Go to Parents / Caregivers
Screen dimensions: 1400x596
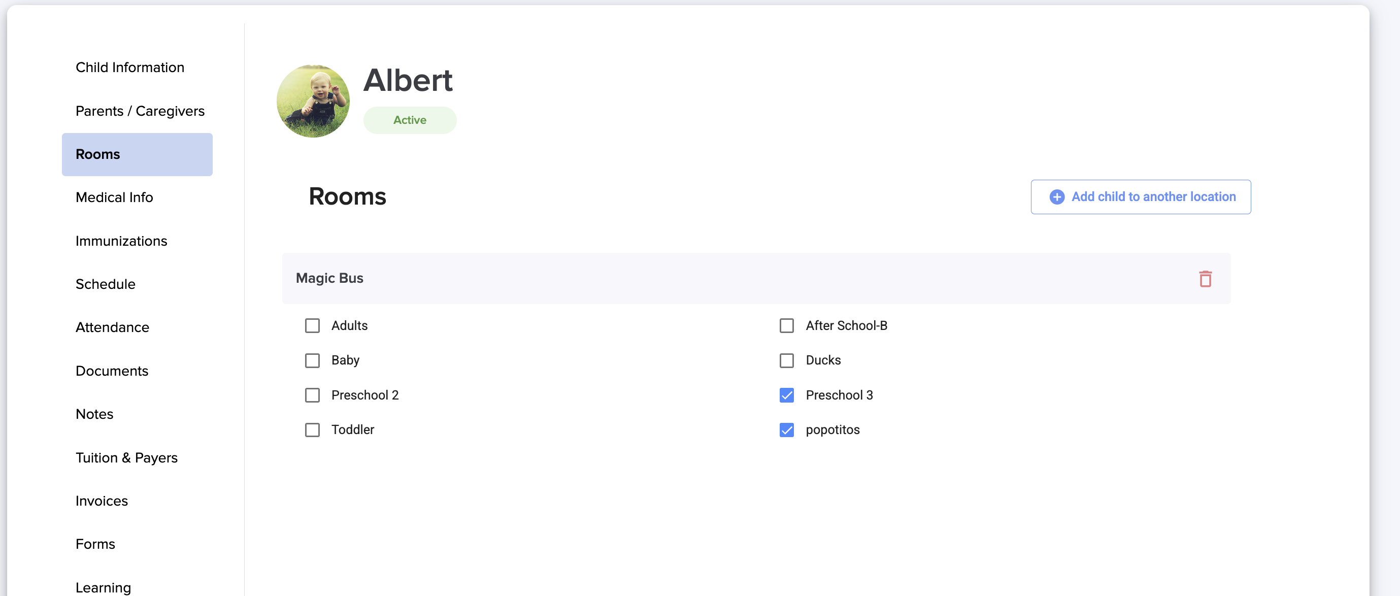click(x=140, y=111)
